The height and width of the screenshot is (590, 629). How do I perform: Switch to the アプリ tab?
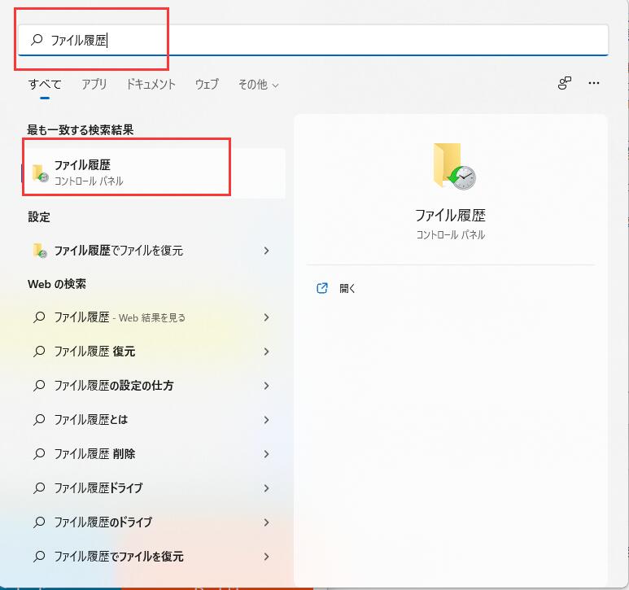tap(94, 85)
